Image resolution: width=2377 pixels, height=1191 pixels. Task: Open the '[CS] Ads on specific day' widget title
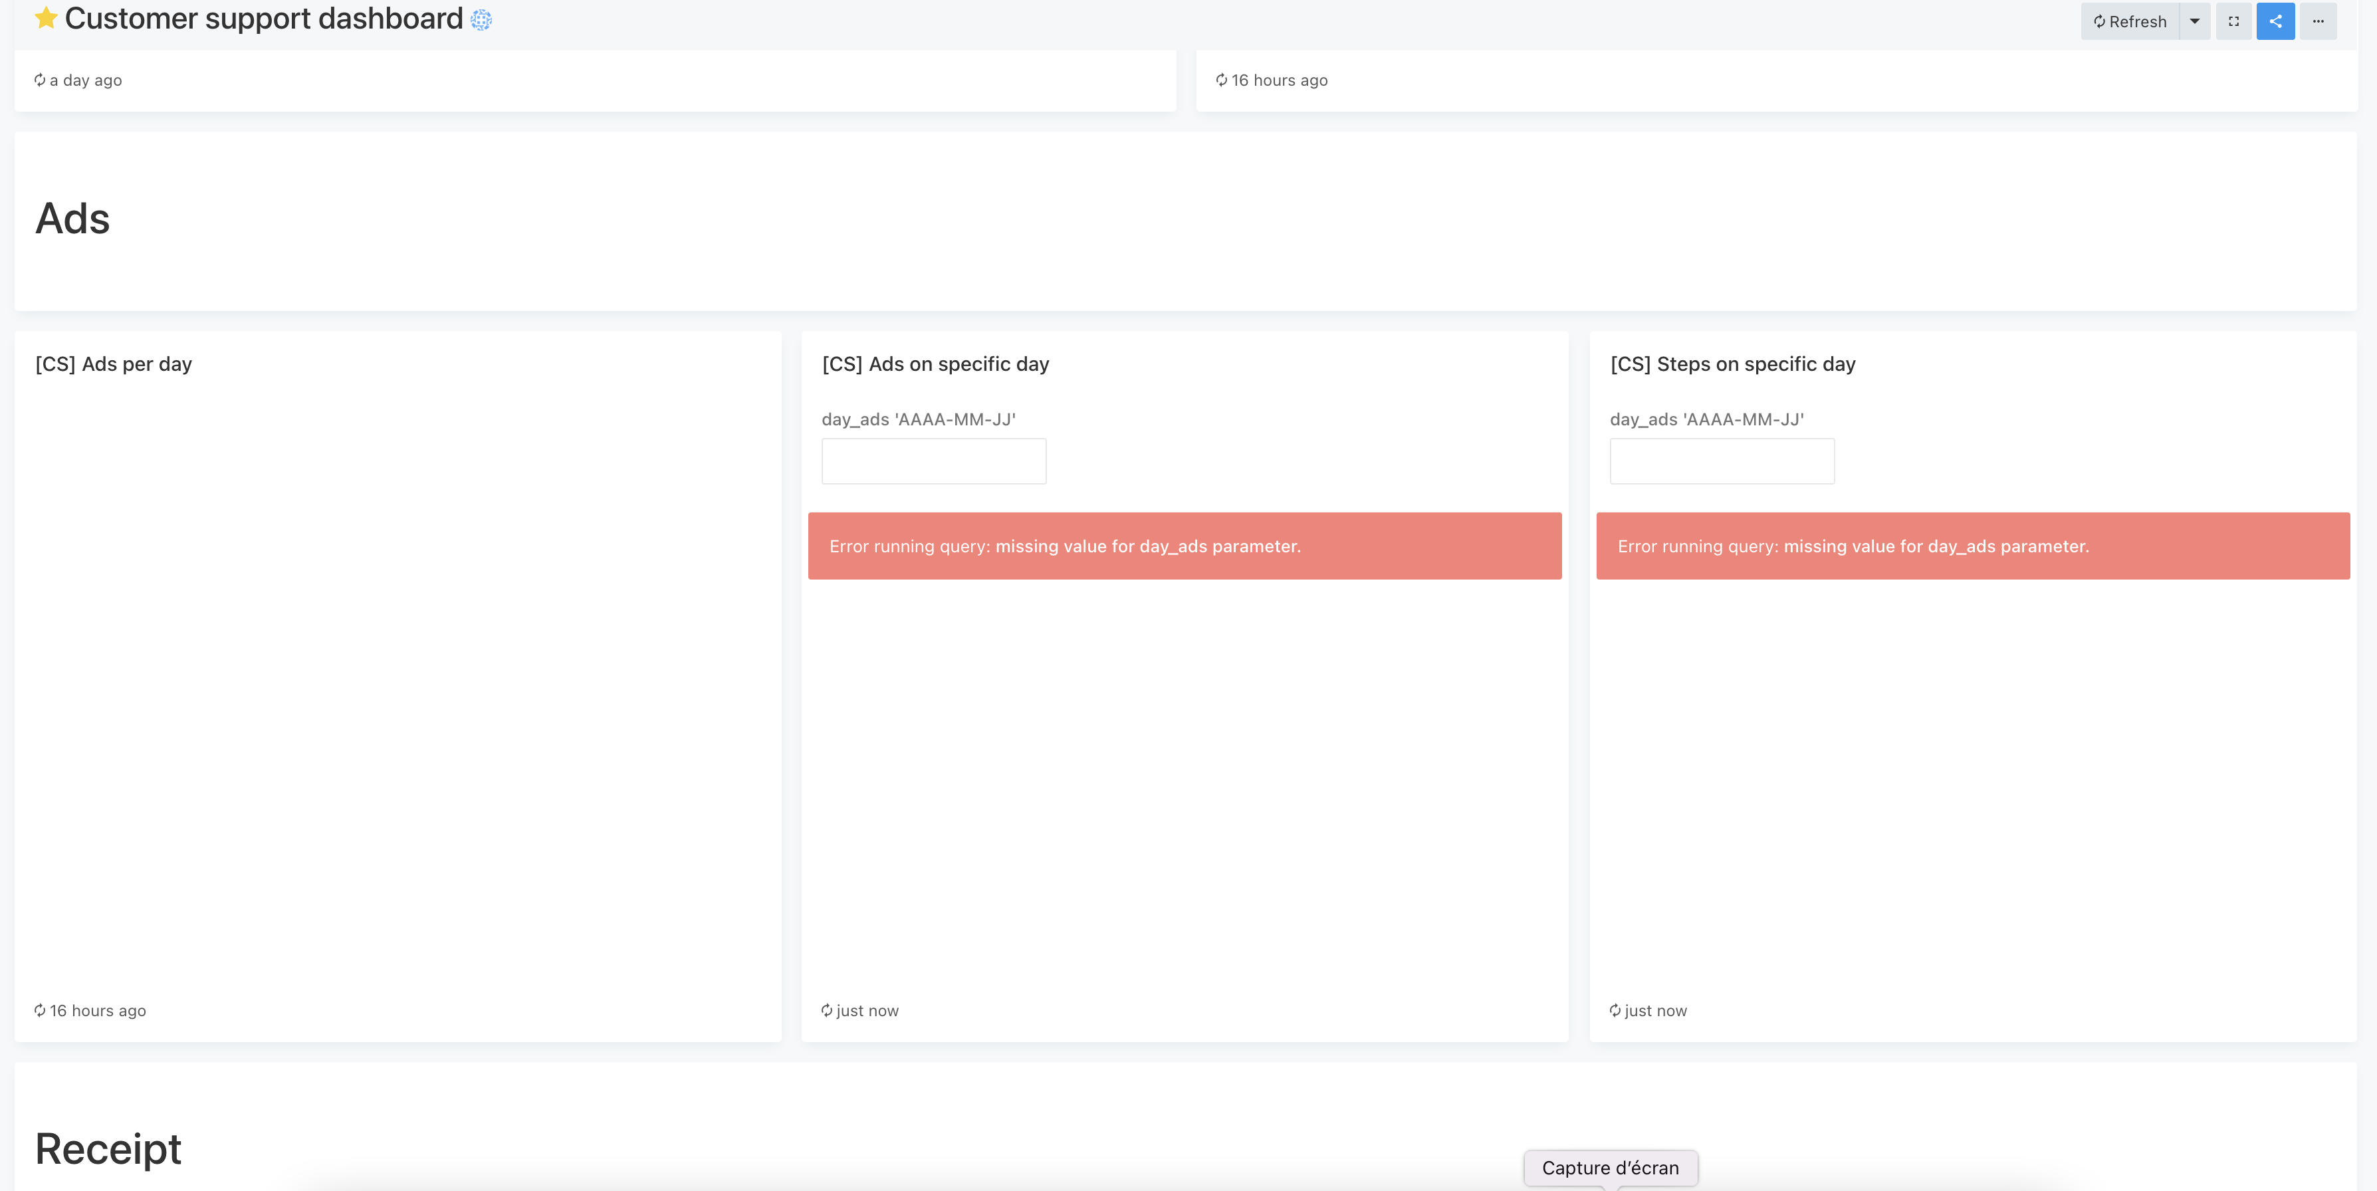[x=936, y=364]
